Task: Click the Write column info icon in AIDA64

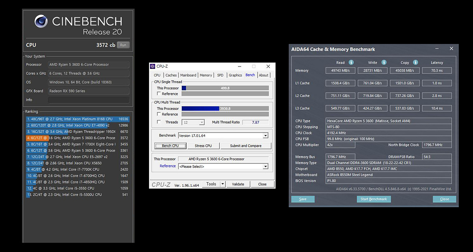Action: [x=384, y=62]
